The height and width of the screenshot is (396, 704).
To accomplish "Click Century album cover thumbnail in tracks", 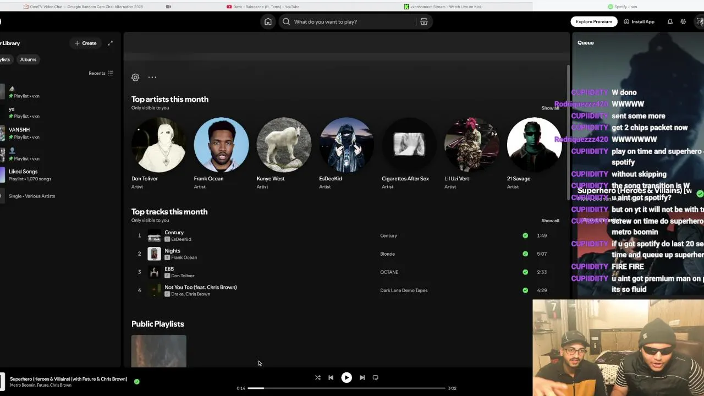I will (154, 235).
